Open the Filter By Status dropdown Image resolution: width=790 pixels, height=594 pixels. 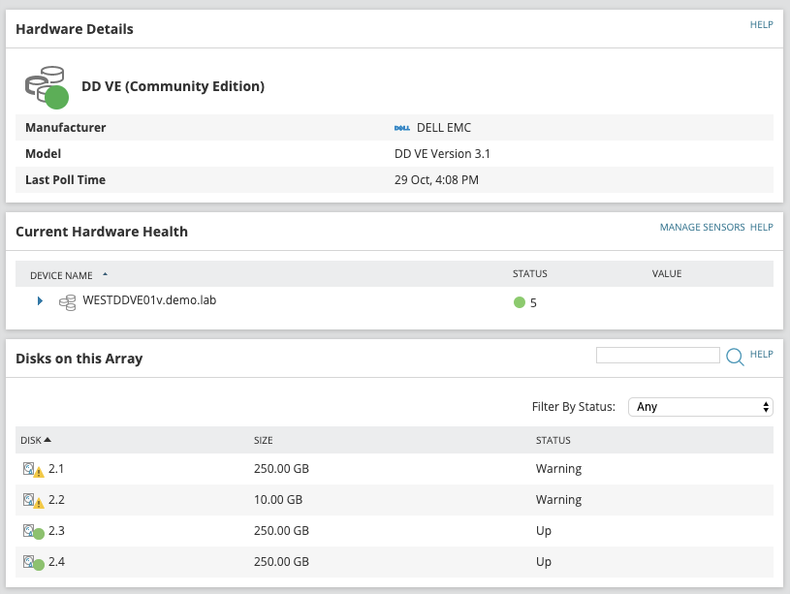point(700,407)
